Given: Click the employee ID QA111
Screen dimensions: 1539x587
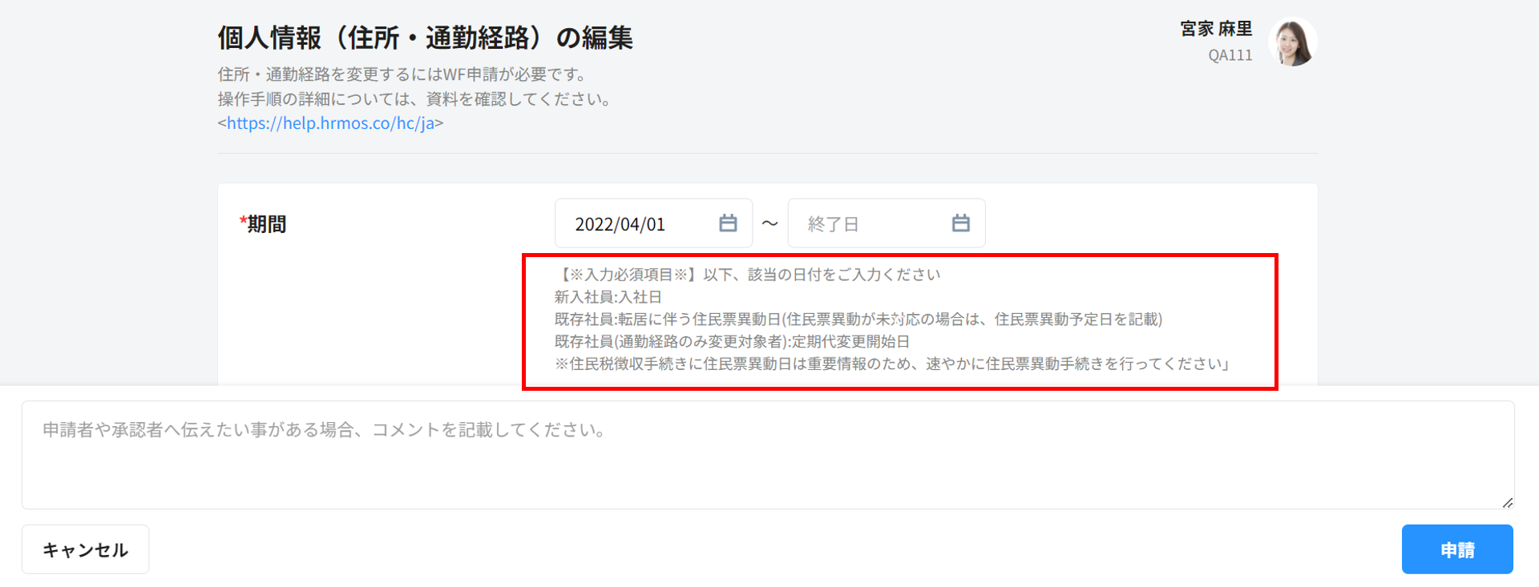Looking at the screenshot, I should coord(1230,55).
